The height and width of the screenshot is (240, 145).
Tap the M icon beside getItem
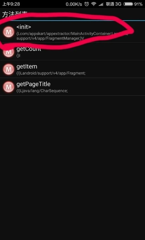9,69
